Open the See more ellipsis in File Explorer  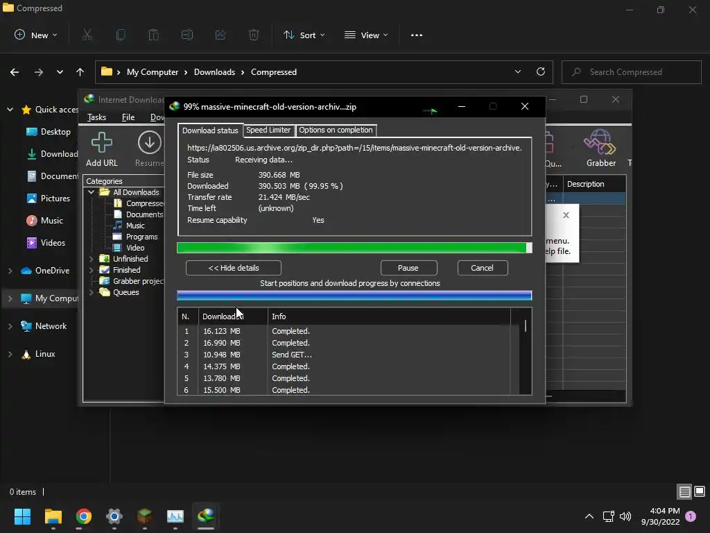pos(417,35)
